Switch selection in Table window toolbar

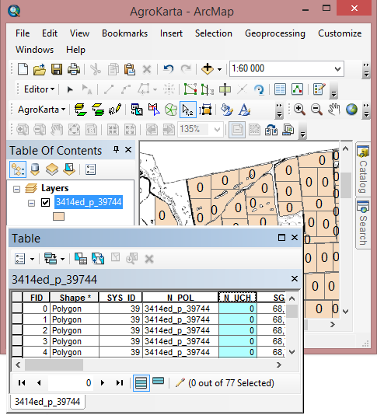[98, 259]
